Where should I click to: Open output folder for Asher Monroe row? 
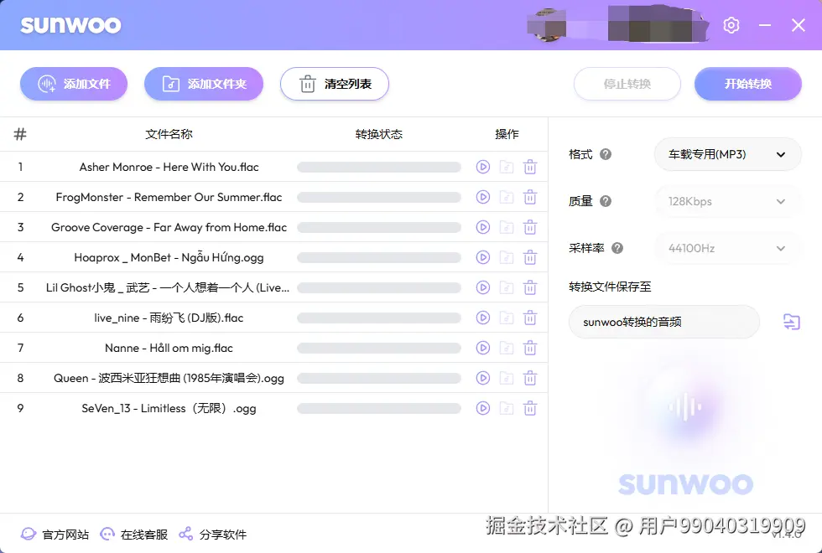507,167
